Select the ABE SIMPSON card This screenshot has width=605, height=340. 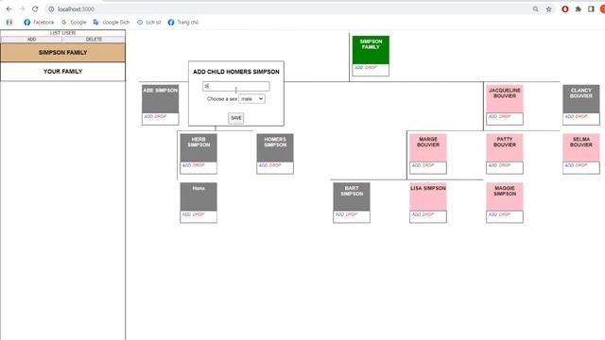[x=160, y=98]
